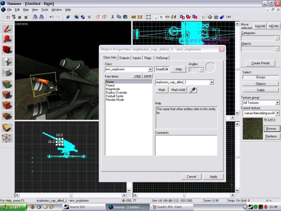Select the Entity tool
The image size is (281, 211).
7,62
